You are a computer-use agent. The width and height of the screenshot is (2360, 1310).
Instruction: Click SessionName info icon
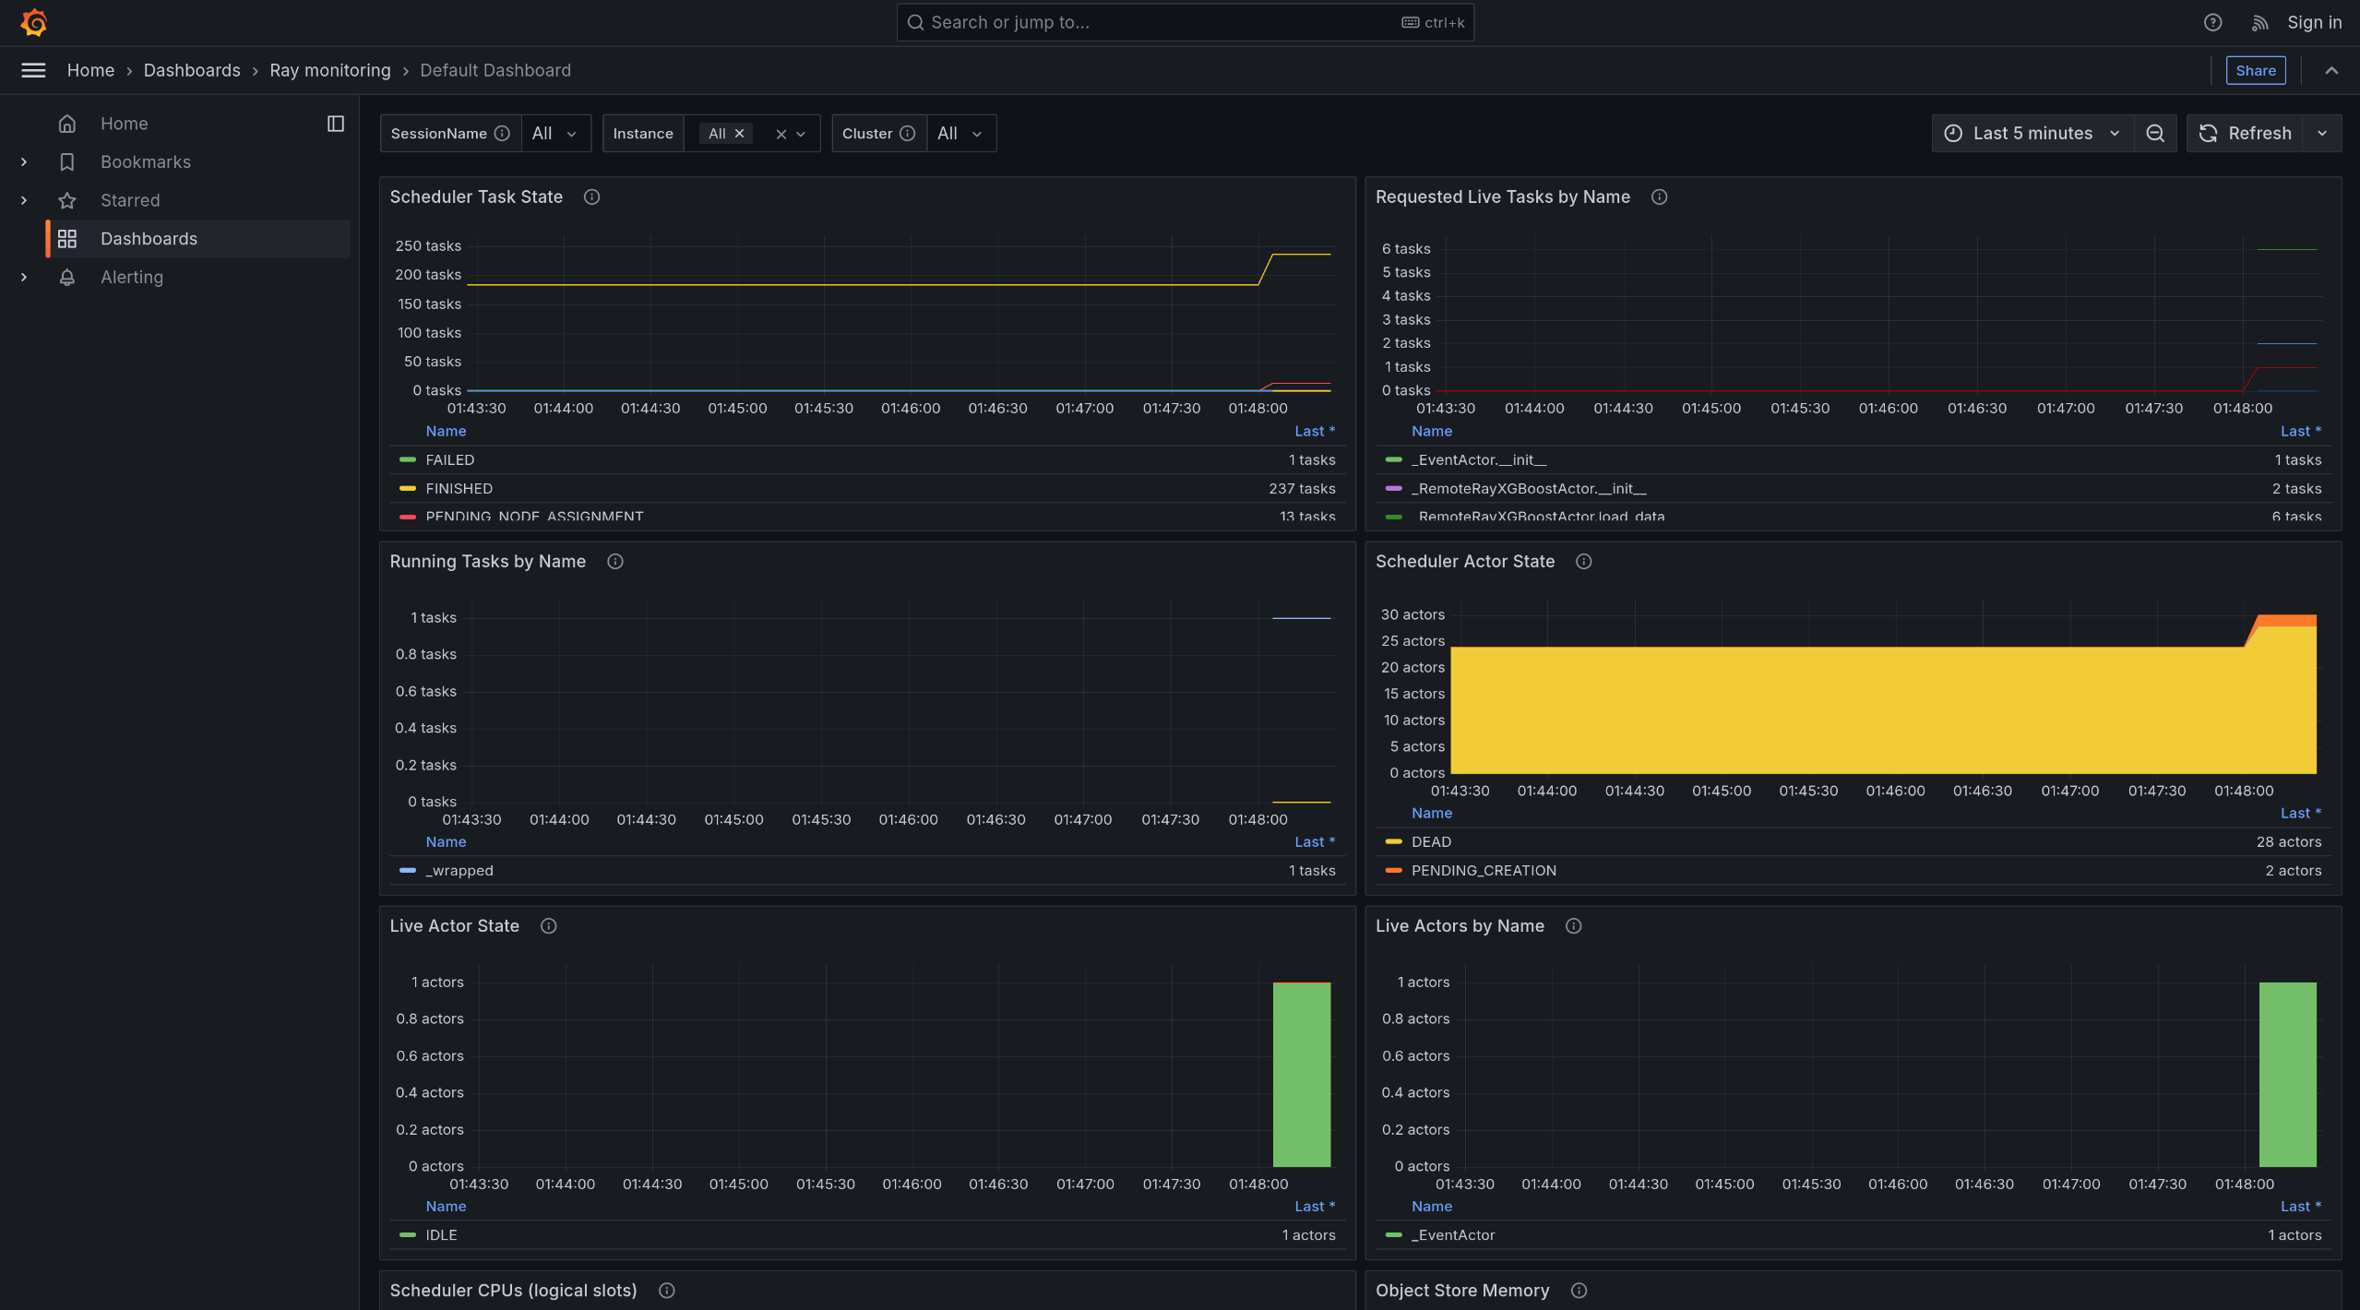coord(502,133)
